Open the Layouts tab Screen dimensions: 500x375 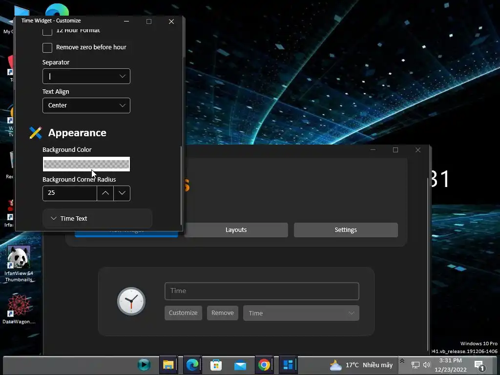[x=236, y=230]
